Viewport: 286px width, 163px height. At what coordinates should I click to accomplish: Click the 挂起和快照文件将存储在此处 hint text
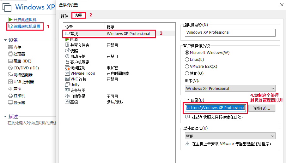pyautogui.click(x=218, y=117)
